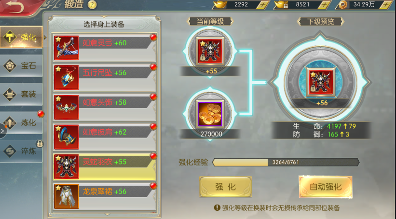The height and width of the screenshot is (219, 396).
Task: Click the 自动强化 auto-enhance button
Action: click(326, 187)
